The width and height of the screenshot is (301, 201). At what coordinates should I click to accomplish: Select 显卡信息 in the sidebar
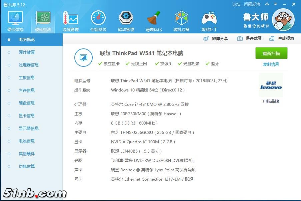(27, 116)
